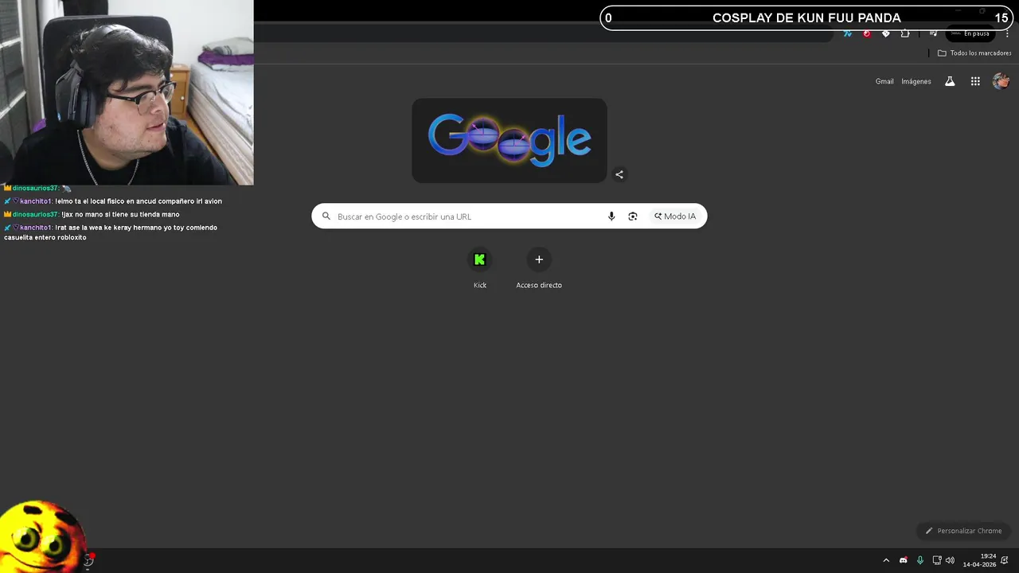Share the Google doodle
The height and width of the screenshot is (573, 1019).
click(619, 174)
